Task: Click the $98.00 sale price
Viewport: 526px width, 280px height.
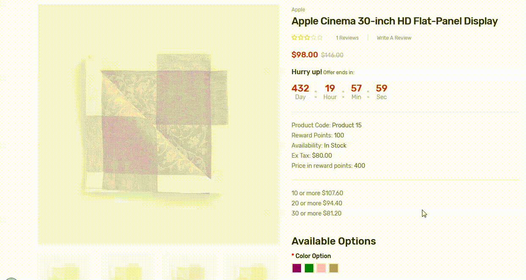Action: (x=304, y=54)
